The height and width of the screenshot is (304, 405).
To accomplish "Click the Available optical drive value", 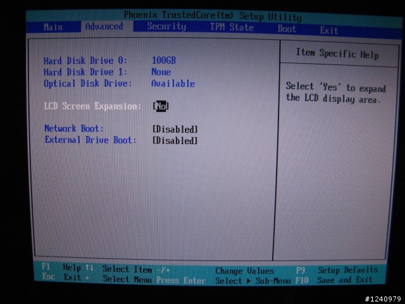I will coord(173,83).
